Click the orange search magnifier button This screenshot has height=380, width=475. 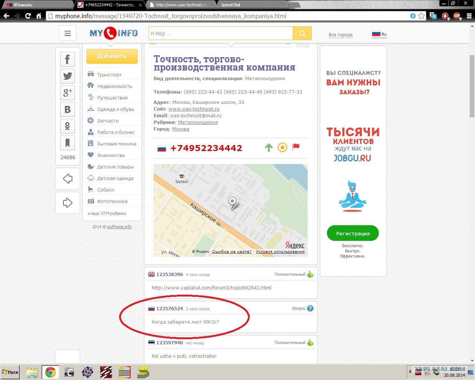coord(302,33)
